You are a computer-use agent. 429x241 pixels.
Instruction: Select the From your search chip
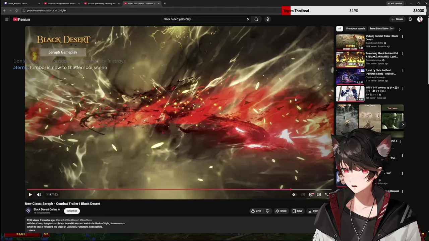pos(355,28)
